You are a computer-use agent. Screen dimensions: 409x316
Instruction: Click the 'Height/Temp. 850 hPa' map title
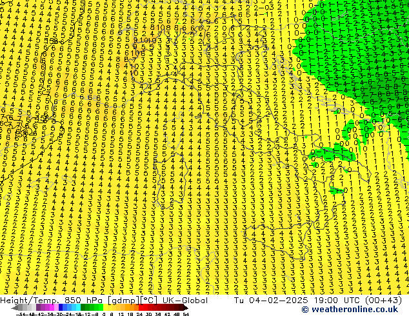pyautogui.click(x=51, y=301)
